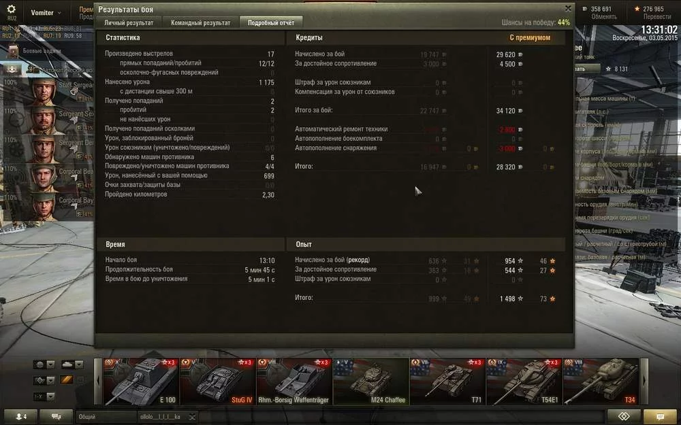The image size is (681, 425).
Task: Select the Sergeant gunner crew portrait second row
Action: click(x=44, y=120)
